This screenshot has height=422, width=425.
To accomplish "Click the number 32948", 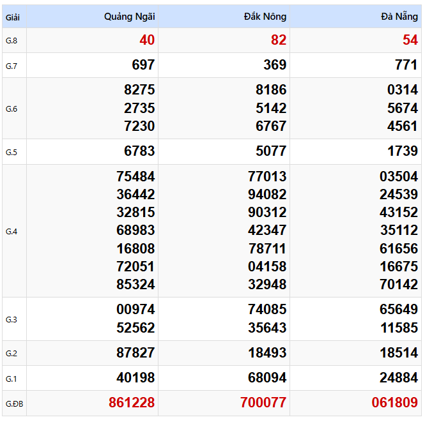I will [x=267, y=285].
